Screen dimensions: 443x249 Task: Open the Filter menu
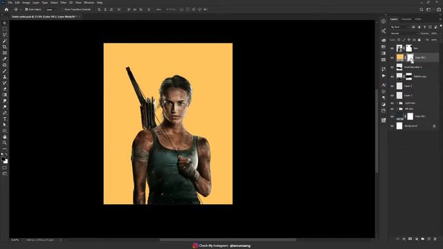coord(63,3)
